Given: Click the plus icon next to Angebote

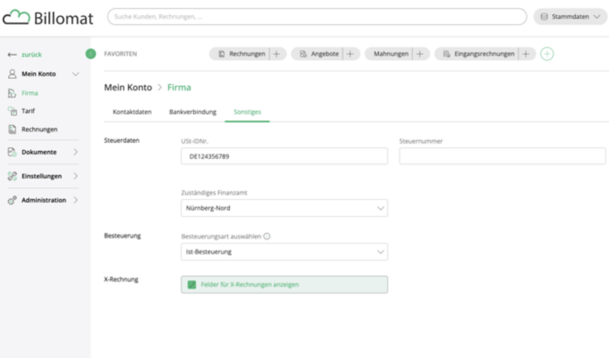Looking at the screenshot, I should [350, 54].
